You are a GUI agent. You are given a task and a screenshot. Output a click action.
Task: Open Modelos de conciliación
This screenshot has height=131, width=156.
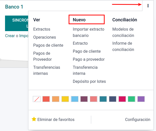coord(123,32)
